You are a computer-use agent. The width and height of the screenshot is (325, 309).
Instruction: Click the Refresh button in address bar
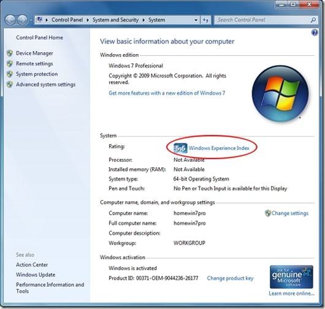[205, 20]
